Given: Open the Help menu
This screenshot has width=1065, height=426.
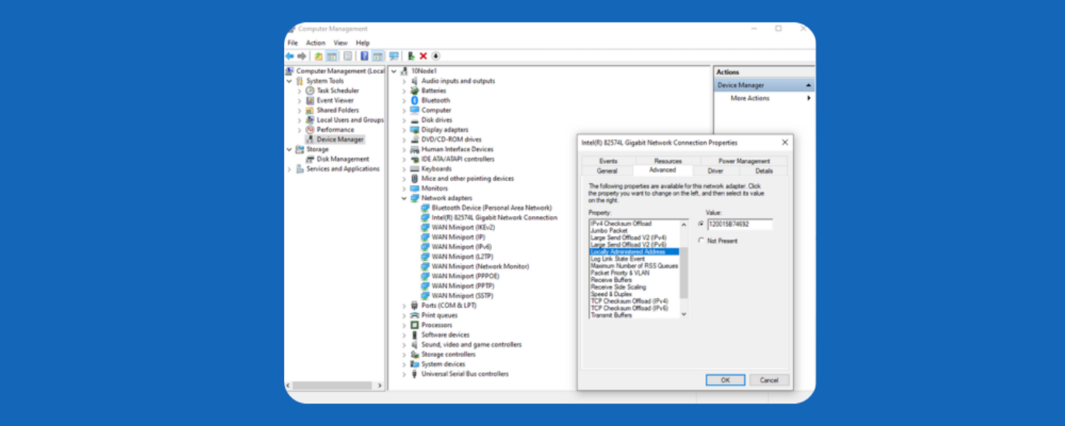Looking at the screenshot, I should point(362,43).
